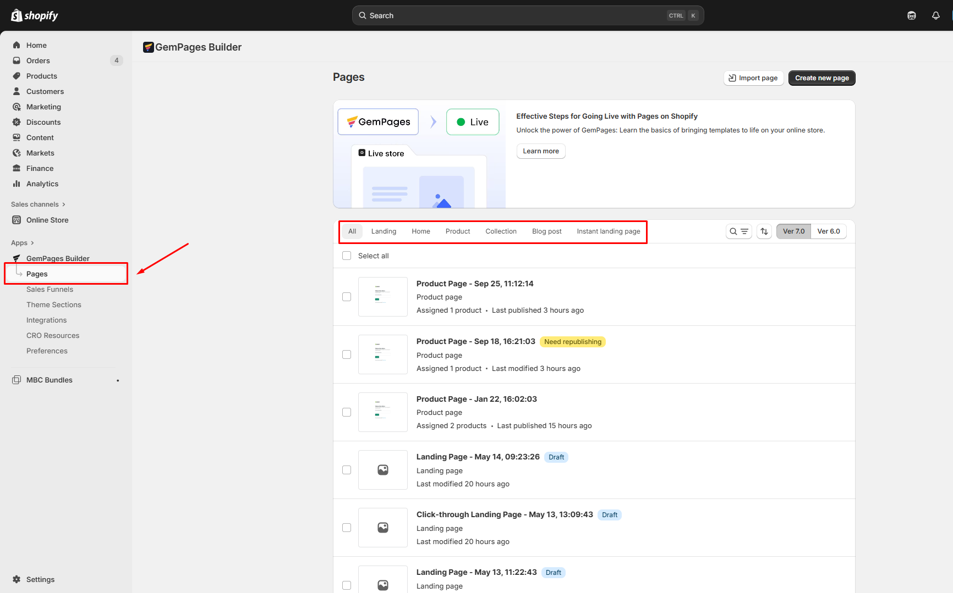Switch to Ver 6.0 pages

(x=828, y=231)
